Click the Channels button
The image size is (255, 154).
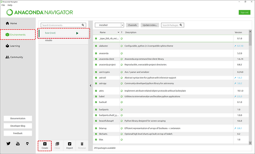(x=132, y=25)
